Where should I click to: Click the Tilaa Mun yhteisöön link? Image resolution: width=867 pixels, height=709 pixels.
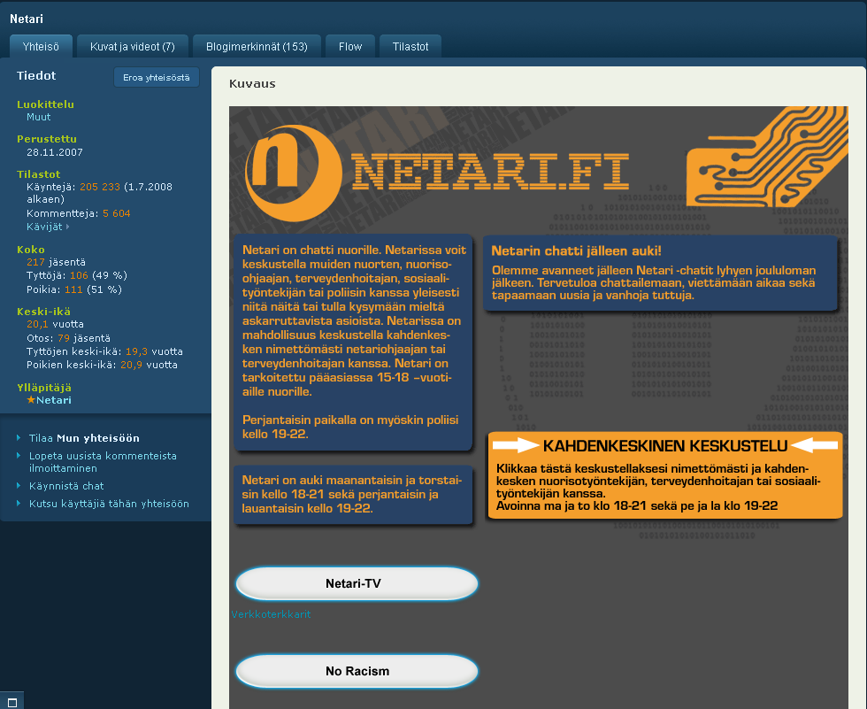pos(84,438)
